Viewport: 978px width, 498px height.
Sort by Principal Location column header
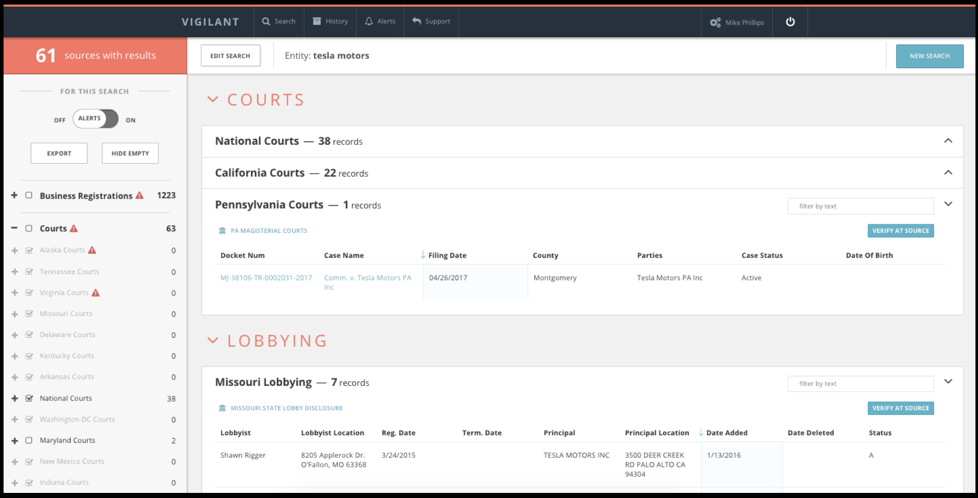[x=657, y=433]
